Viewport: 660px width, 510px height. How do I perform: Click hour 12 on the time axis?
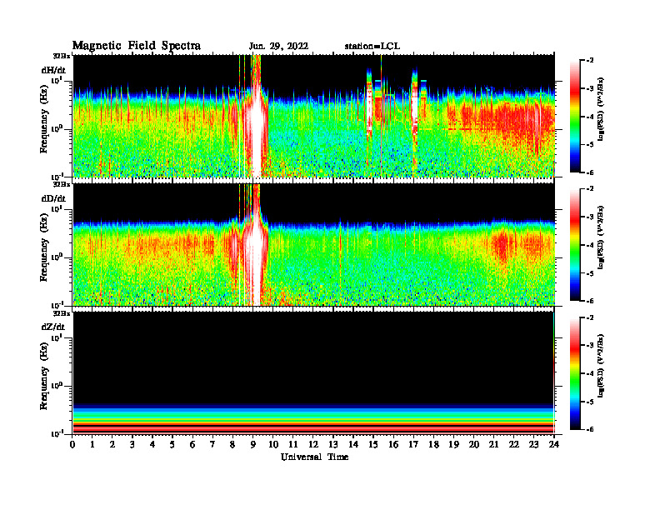pyautogui.click(x=313, y=444)
